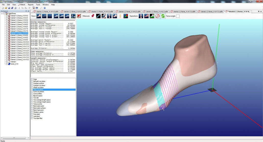Click the Print toolbar icon

pos(15,8)
